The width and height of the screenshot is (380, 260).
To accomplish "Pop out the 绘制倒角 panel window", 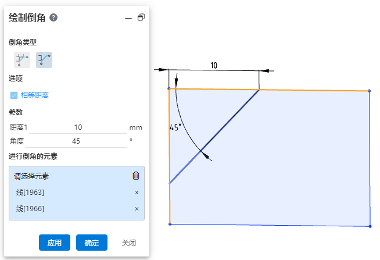I will 141,17.
